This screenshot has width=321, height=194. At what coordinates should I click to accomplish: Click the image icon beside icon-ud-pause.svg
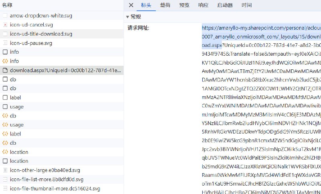point(5,43)
